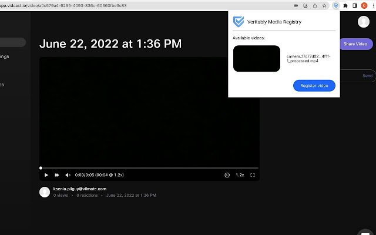This screenshot has width=376, height=235.
Task: Click the video title June 22, 2022
Action: (110, 43)
